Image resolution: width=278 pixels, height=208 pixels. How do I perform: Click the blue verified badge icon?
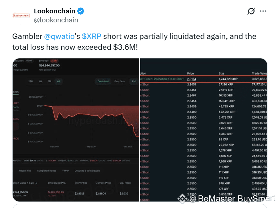click(81, 11)
